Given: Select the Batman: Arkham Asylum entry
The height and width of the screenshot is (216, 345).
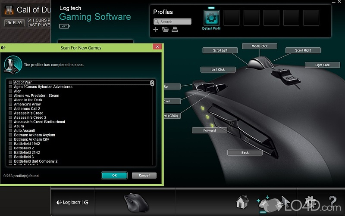Looking at the screenshot, I should 34,135.
